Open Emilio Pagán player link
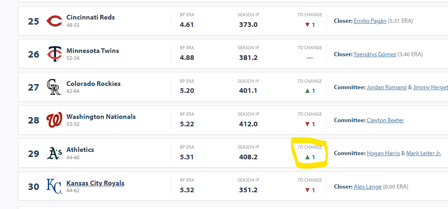This screenshot has width=448, height=209. [x=370, y=21]
